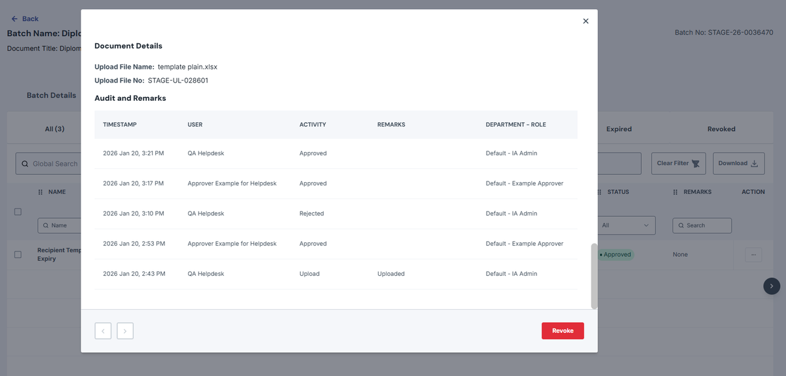Open the Batch Details tab
Viewport: 786px width, 376px height.
click(51, 95)
